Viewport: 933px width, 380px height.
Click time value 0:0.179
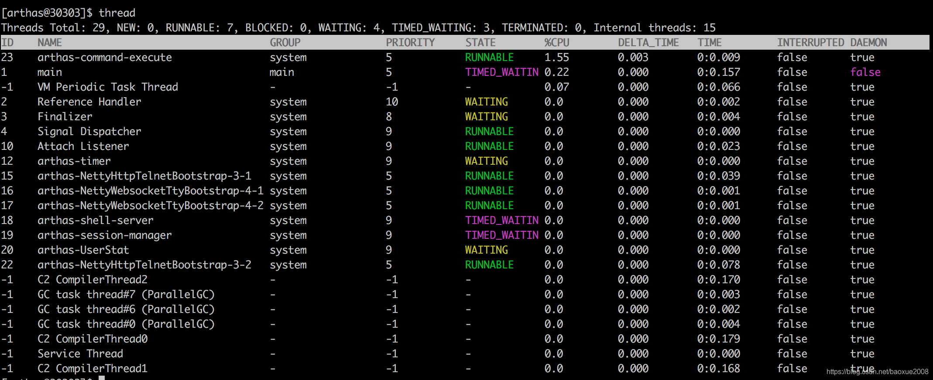(719, 339)
